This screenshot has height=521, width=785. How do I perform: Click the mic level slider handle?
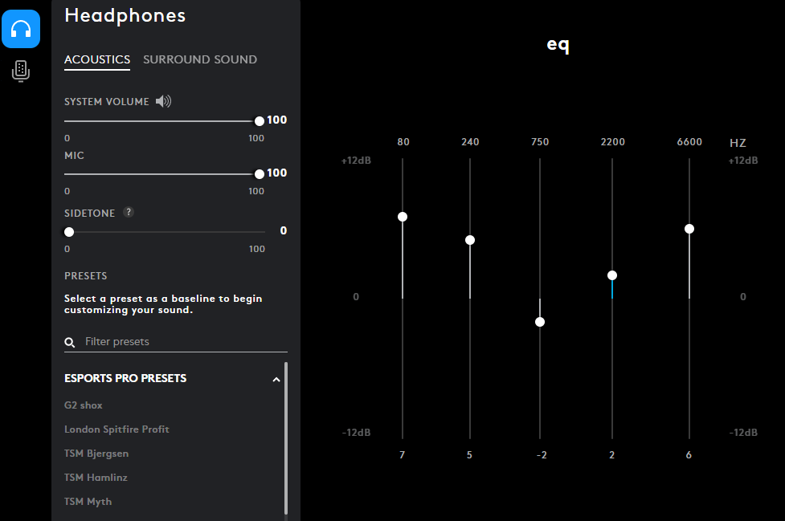tap(259, 174)
